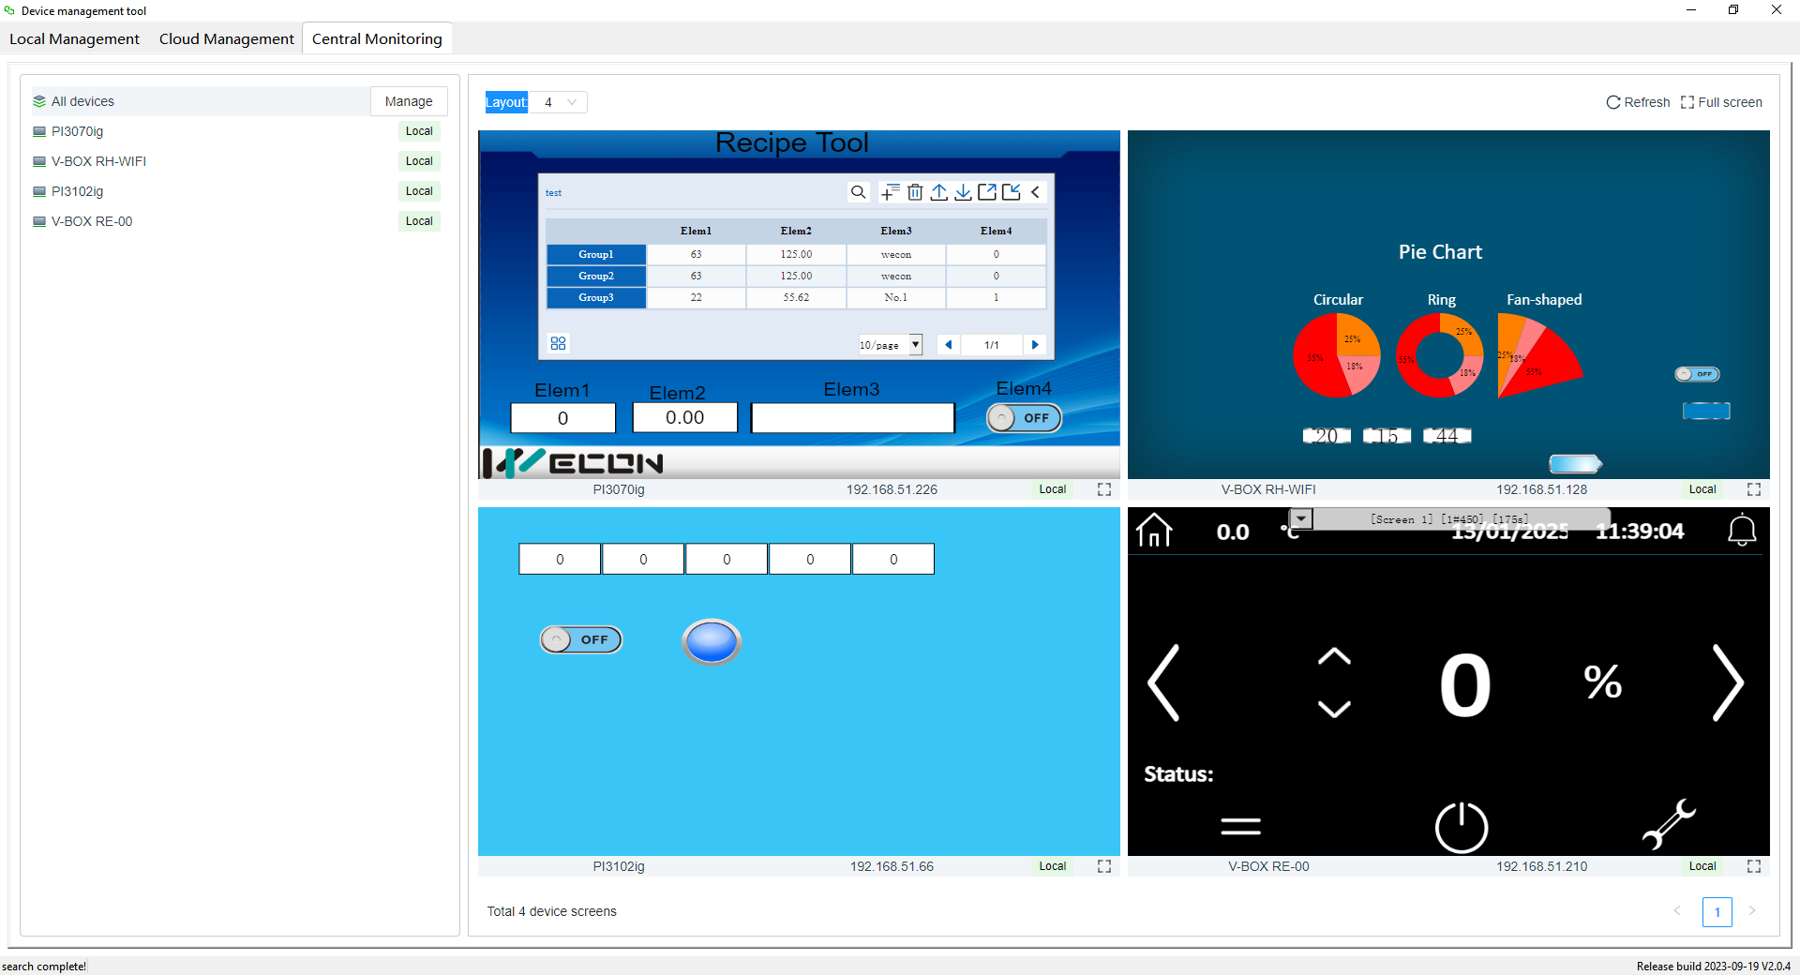
Task: Click the power icon on V-BOX RE-00
Action: pos(1462,827)
